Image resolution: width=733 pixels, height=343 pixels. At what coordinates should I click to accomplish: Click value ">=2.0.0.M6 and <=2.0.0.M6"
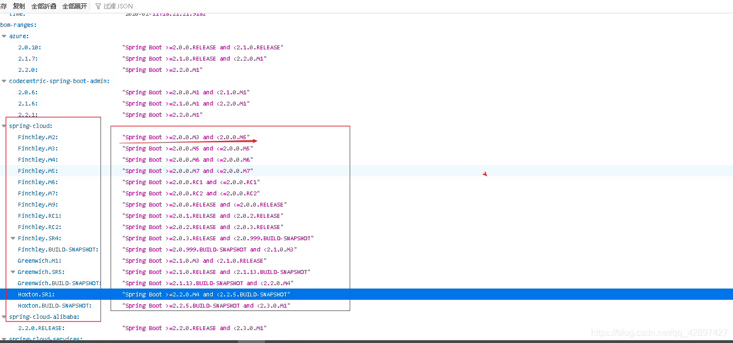(187, 159)
